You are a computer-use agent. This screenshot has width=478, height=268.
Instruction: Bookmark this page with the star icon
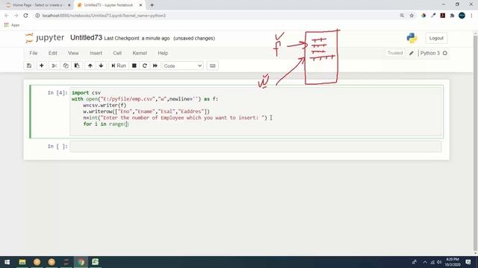412,16
